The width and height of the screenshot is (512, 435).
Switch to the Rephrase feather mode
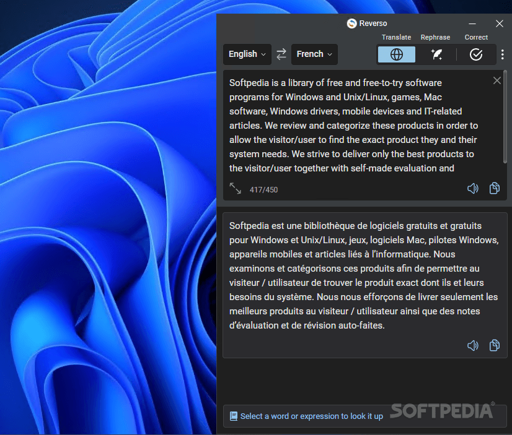point(436,54)
